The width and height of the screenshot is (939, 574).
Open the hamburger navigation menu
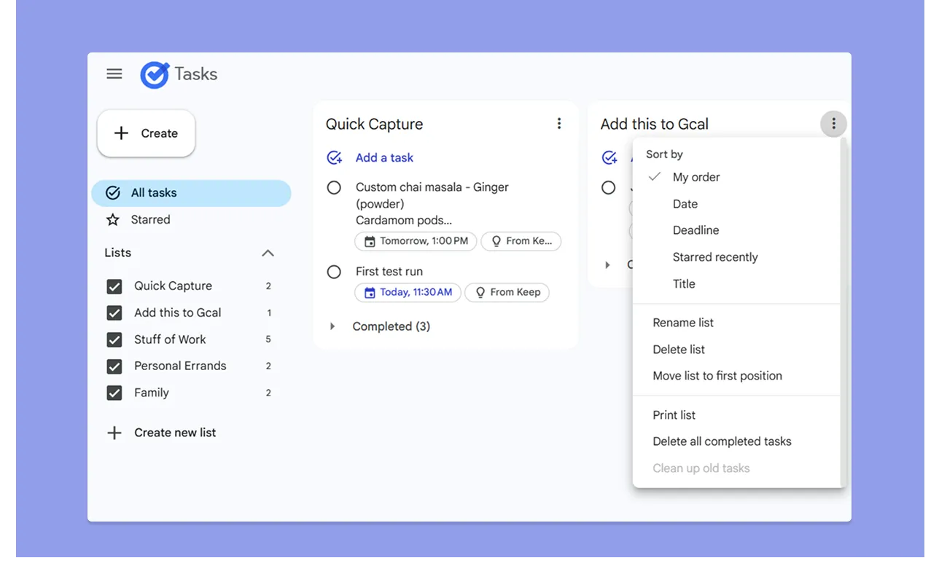[114, 73]
